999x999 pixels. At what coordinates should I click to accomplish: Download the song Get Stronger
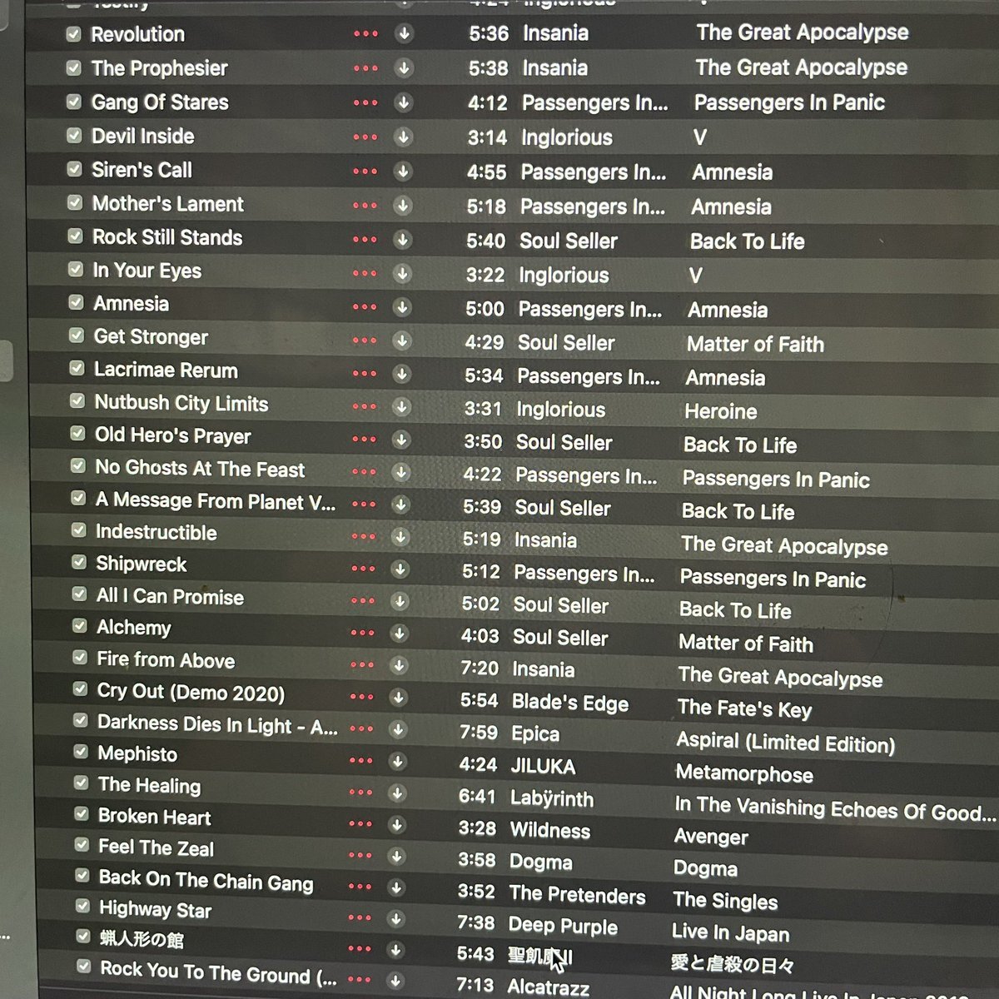[x=402, y=340]
